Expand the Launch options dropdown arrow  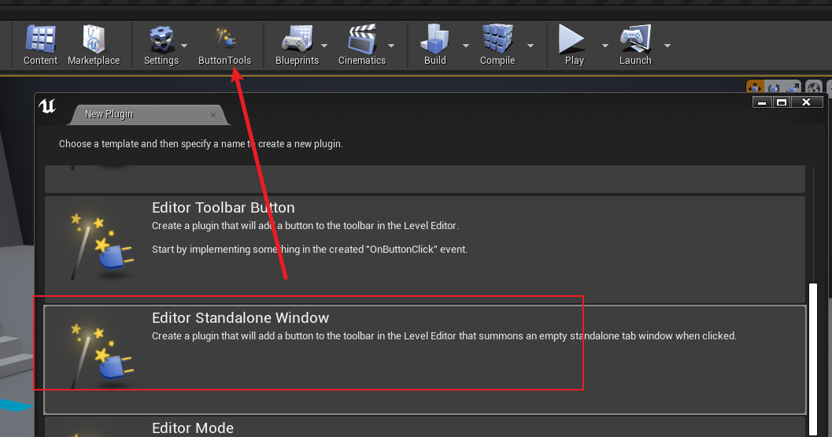[667, 46]
